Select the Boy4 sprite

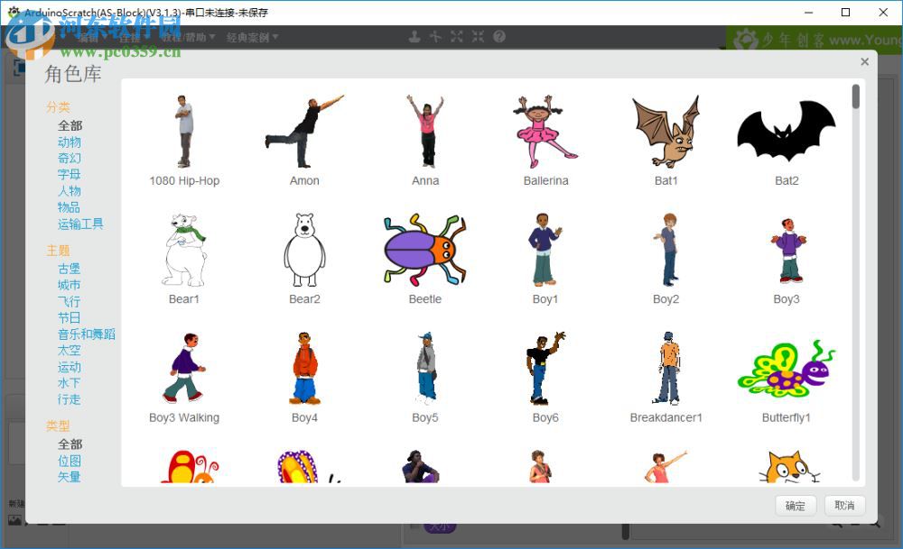(304, 377)
